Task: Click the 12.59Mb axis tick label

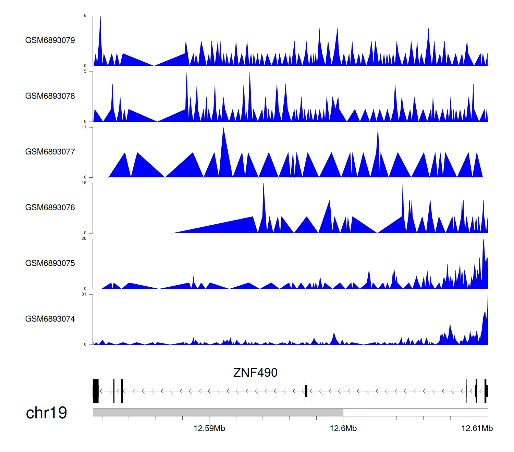Action: 209,428
